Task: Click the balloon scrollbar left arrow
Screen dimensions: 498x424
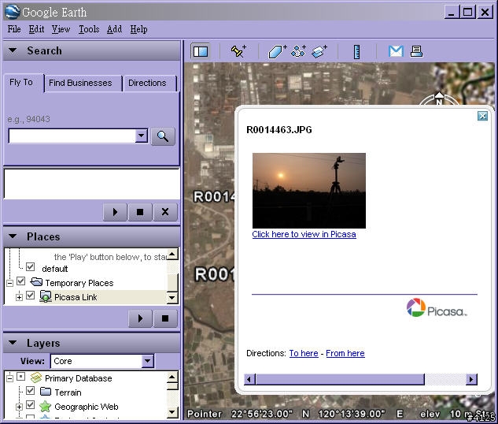Action: tap(249, 379)
